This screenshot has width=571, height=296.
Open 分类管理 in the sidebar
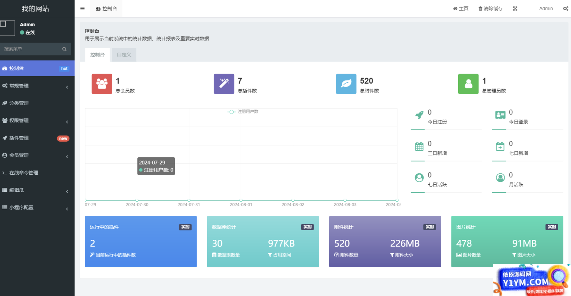click(37, 103)
